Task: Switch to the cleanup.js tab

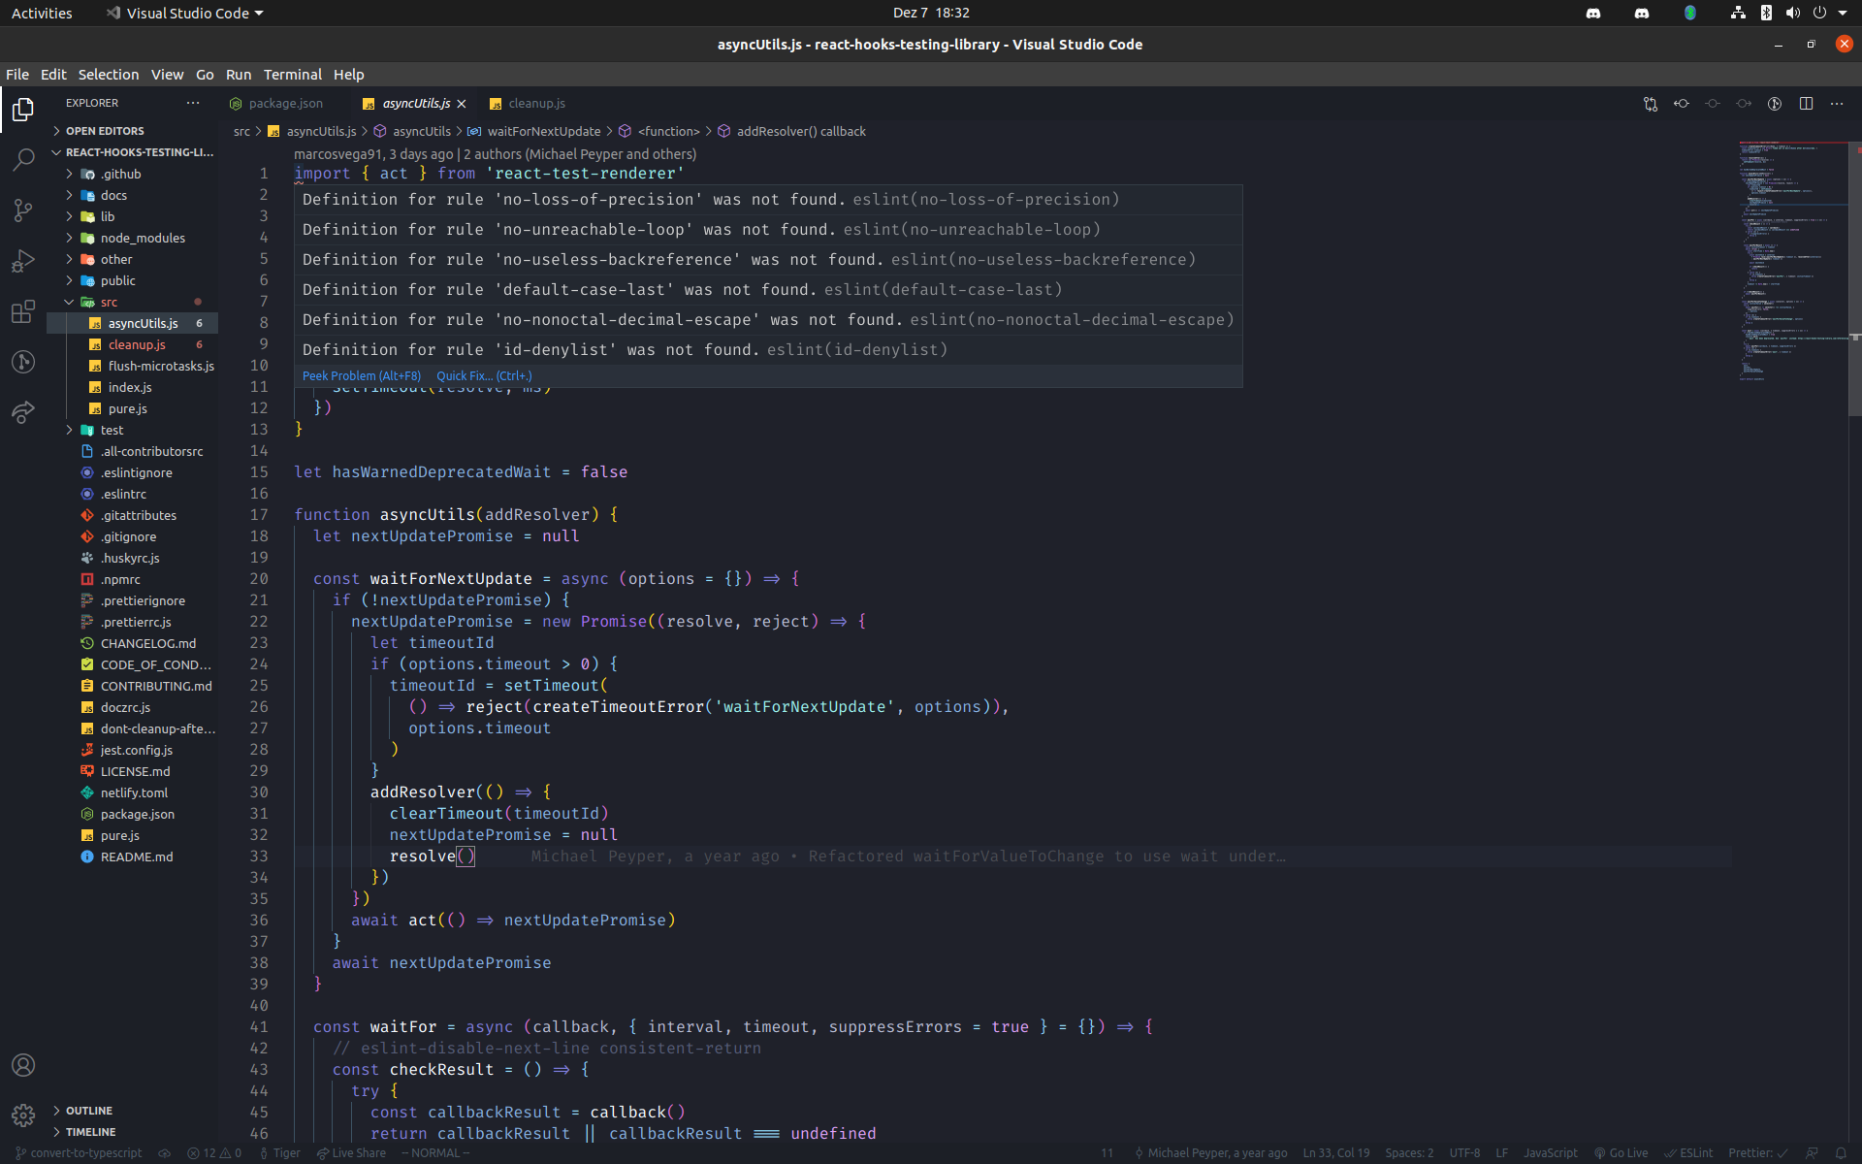Action: 536,104
